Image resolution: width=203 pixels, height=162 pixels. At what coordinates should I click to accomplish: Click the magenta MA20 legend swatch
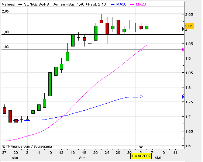tap(132, 4)
